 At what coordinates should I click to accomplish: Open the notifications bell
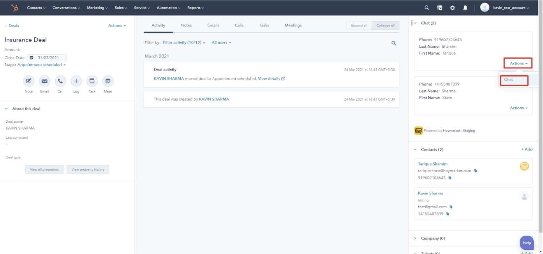pos(465,8)
